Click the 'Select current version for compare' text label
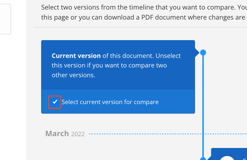Screen dimensions: 247x160 click(x=110, y=102)
